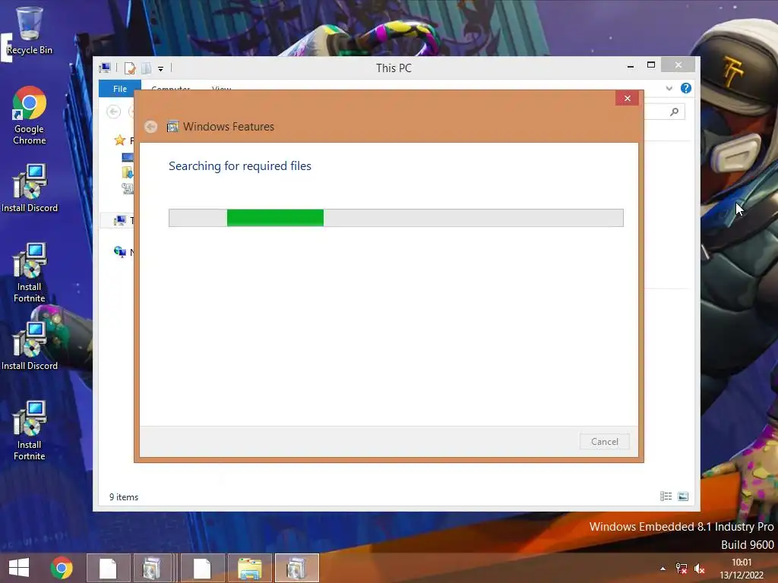The height and width of the screenshot is (583, 778).
Task: Maximize the This PC window
Action: tap(651, 65)
